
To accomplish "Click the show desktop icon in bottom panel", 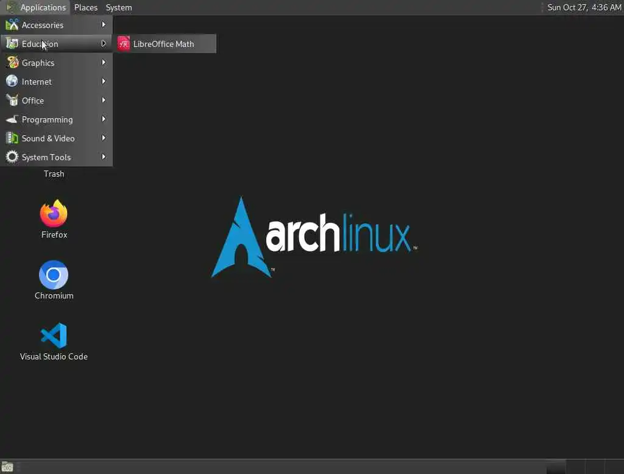I will pos(7,467).
